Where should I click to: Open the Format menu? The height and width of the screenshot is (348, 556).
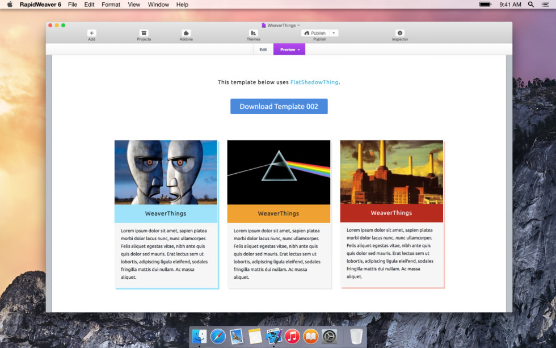[111, 5]
